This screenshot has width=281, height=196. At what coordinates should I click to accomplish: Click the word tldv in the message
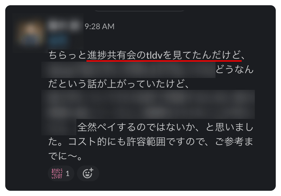pos(154,55)
